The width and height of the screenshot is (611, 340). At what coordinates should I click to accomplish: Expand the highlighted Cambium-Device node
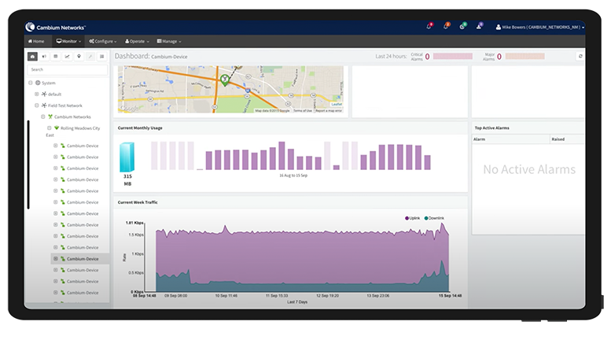[55, 258]
